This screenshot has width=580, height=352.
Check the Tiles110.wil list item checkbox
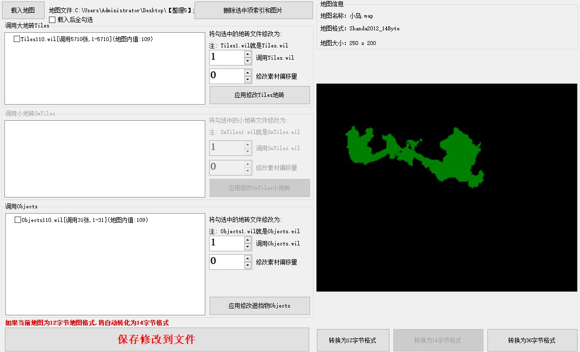pyautogui.click(x=17, y=39)
